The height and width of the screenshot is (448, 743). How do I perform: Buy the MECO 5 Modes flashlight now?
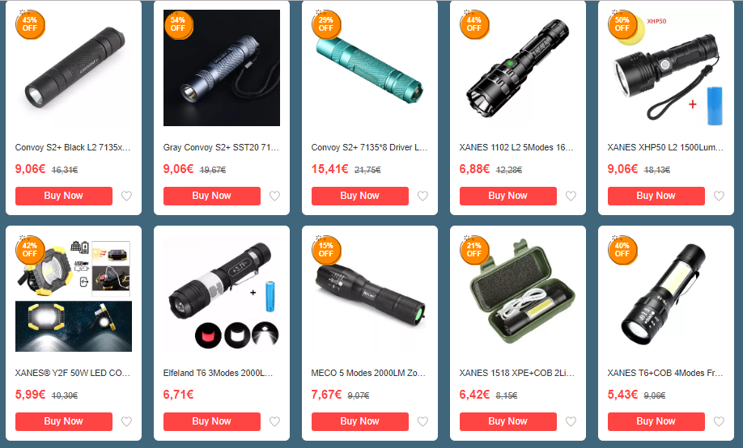click(x=359, y=421)
